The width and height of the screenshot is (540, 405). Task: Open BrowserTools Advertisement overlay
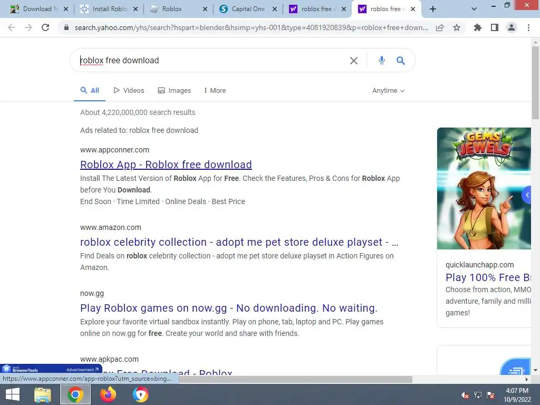coord(51,369)
